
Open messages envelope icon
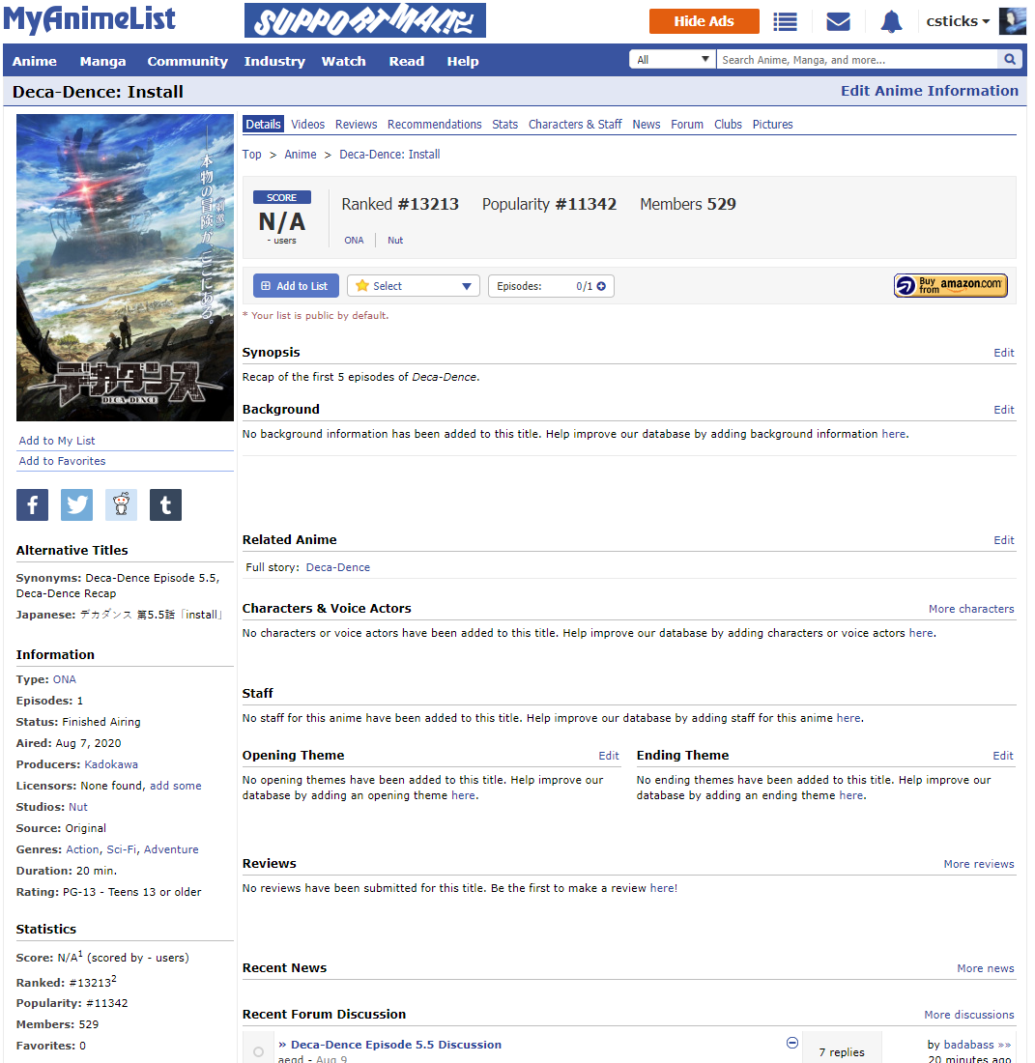coord(839,21)
